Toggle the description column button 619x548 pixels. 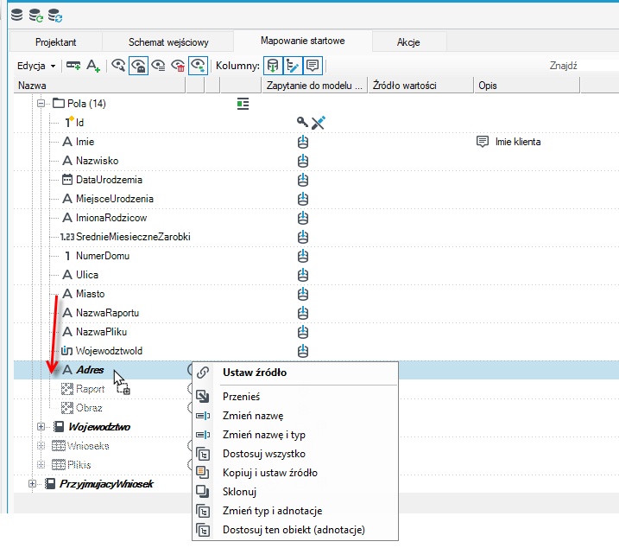pyautogui.click(x=313, y=66)
